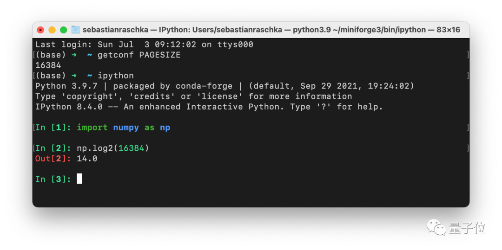Close the terminal window with red button
Viewport: 502px width, 250px height.
click(x=41, y=30)
